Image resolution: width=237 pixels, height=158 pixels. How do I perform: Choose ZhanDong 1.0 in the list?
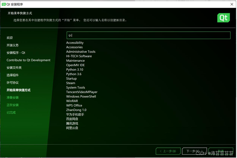[x=76, y=110]
